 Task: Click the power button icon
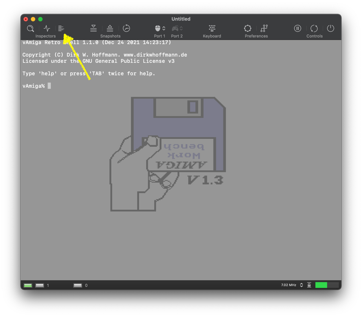coord(330,28)
